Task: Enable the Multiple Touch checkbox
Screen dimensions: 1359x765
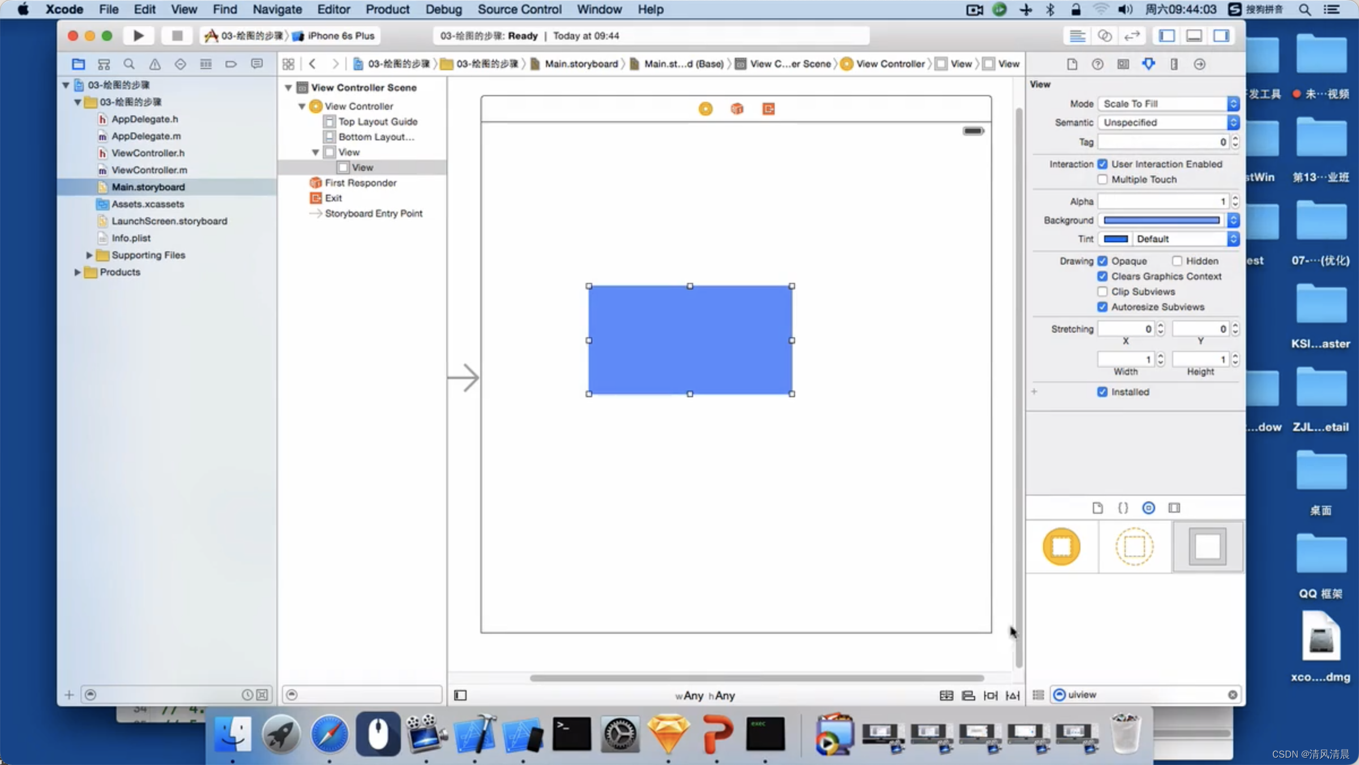Action: 1102,179
